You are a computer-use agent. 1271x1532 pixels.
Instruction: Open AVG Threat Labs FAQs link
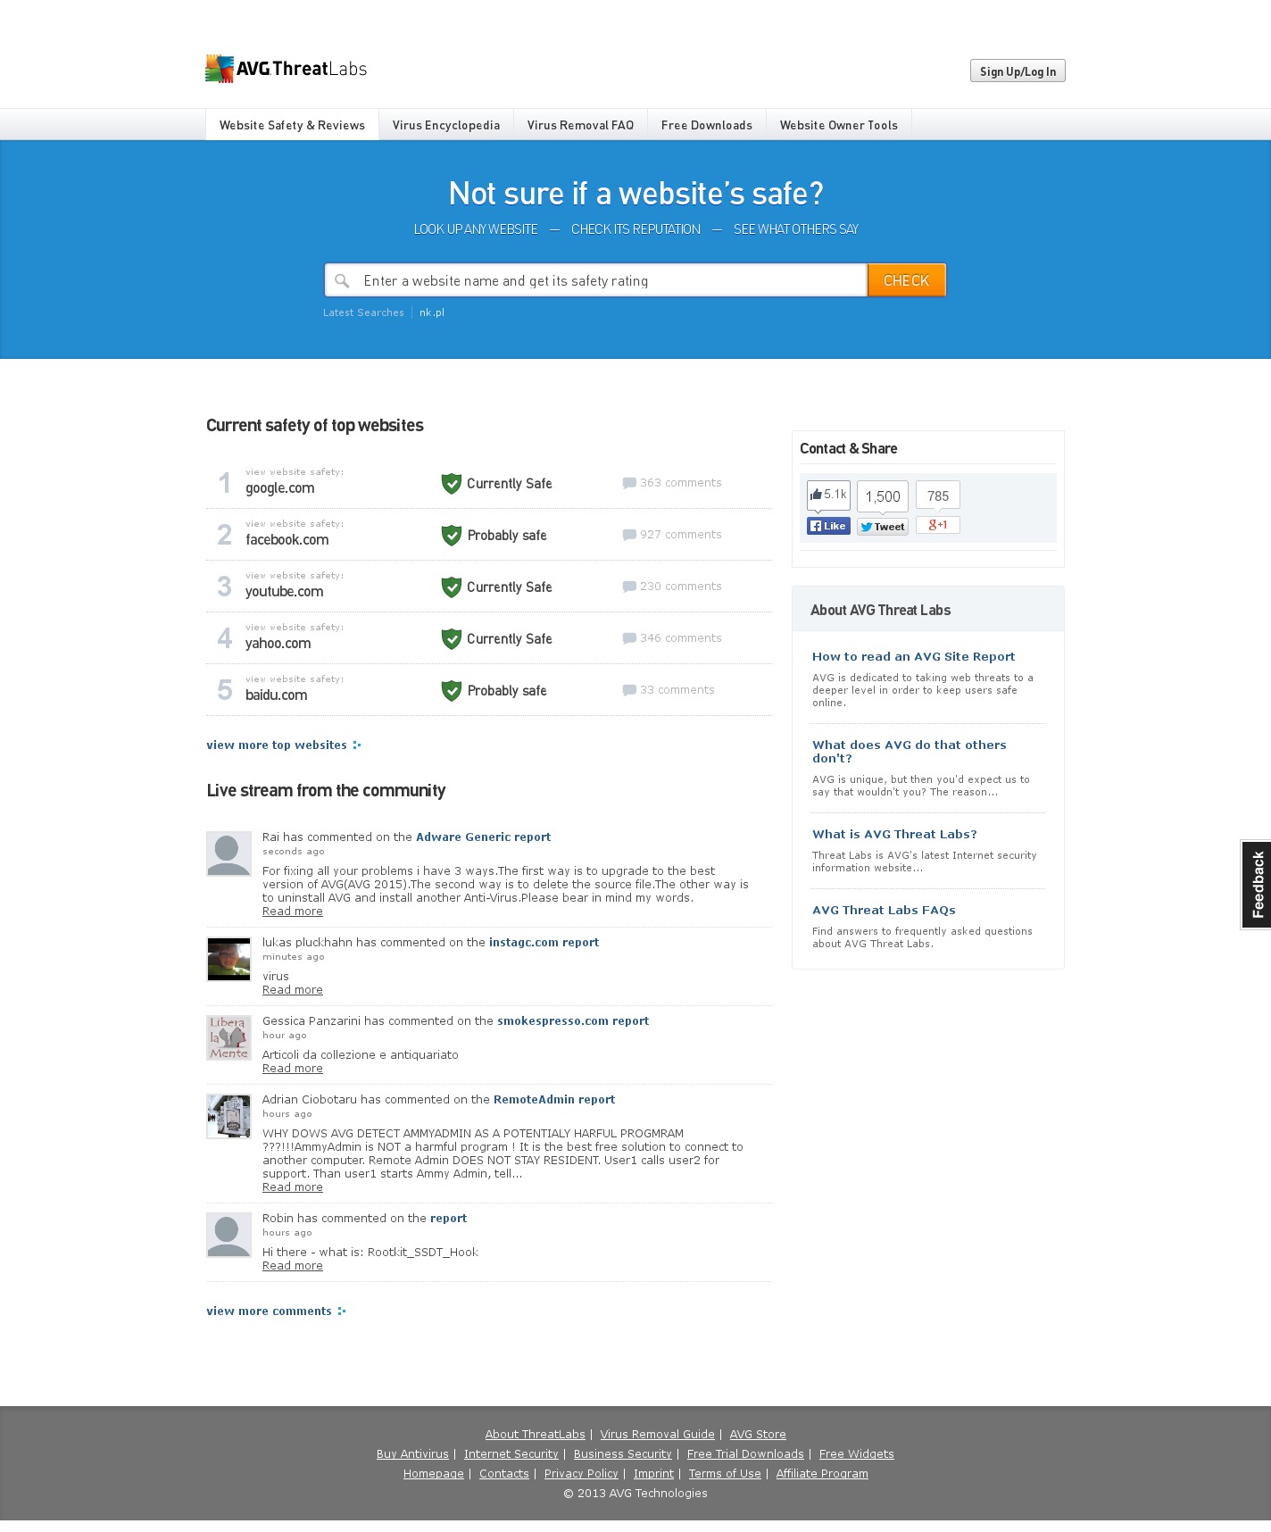[884, 911]
